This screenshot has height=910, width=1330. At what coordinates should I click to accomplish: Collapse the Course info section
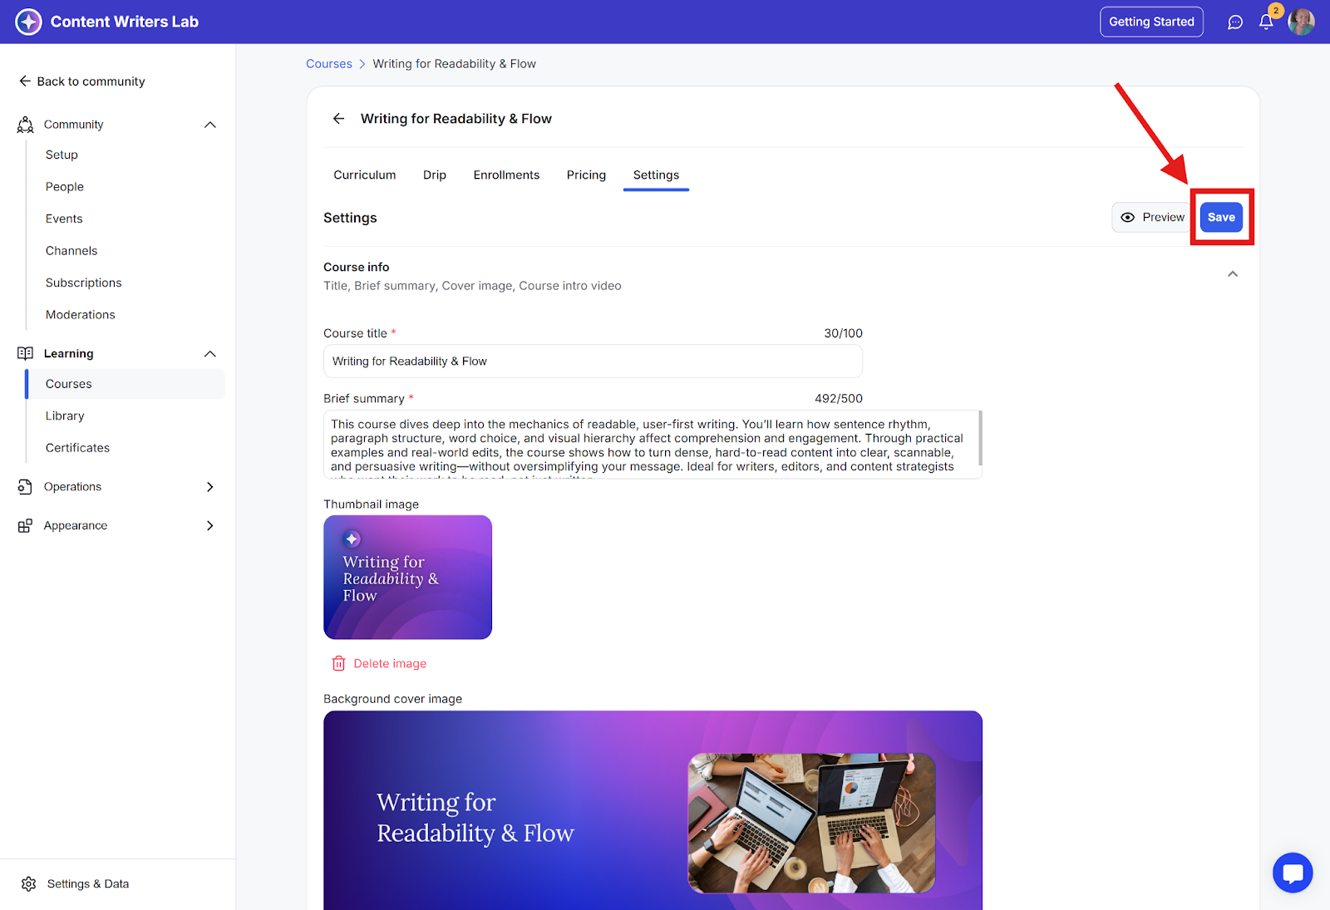[x=1233, y=274]
